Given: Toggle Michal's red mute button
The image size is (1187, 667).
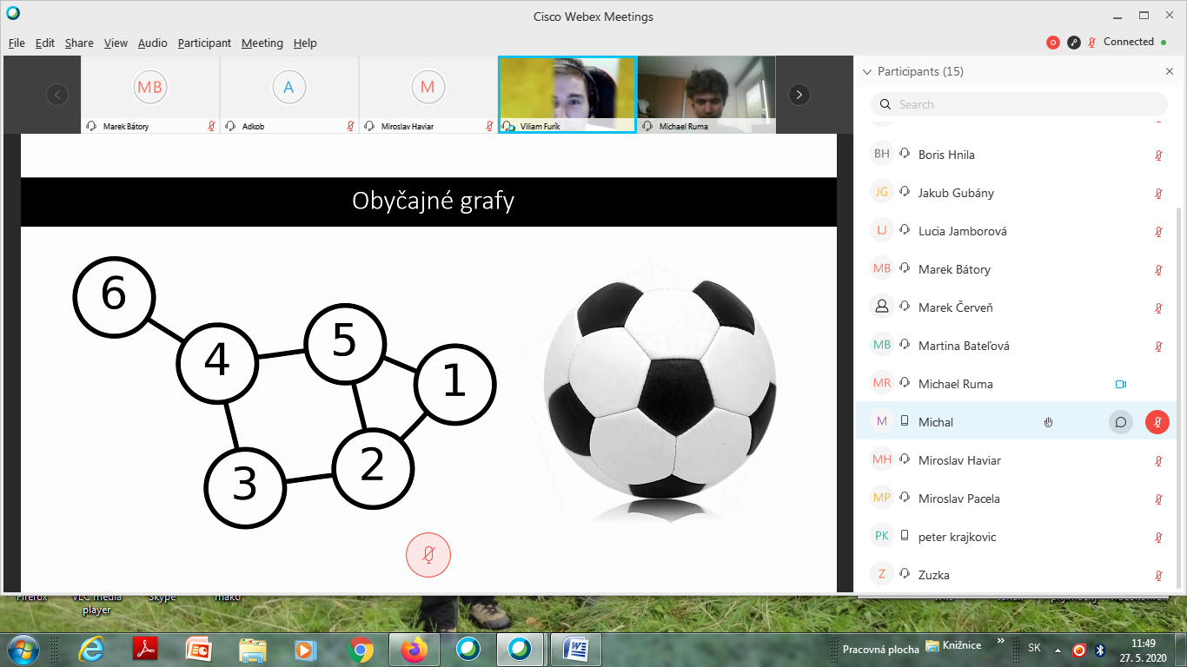Looking at the screenshot, I should [x=1157, y=422].
